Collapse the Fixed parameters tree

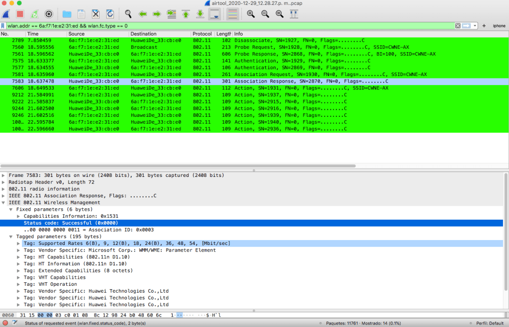(x=11, y=209)
